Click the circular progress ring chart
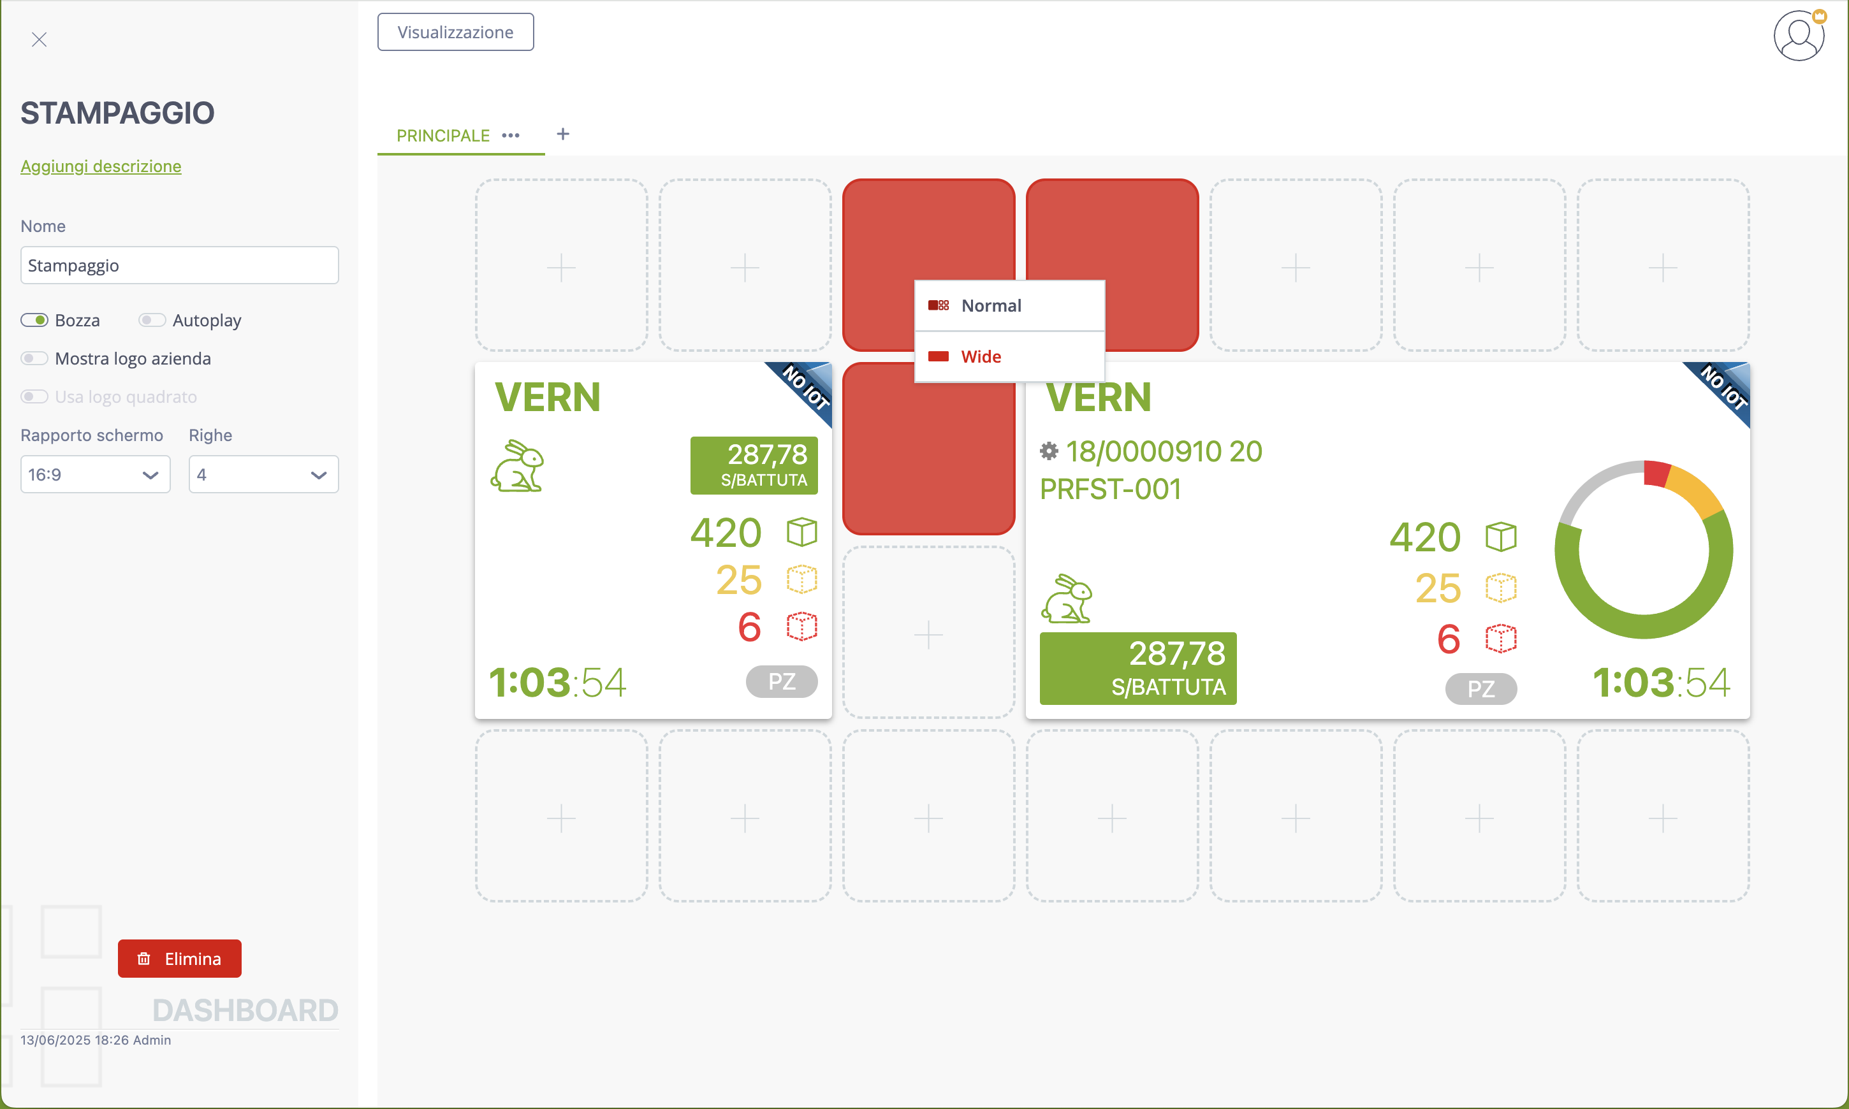The width and height of the screenshot is (1849, 1109). [x=1644, y=550]
